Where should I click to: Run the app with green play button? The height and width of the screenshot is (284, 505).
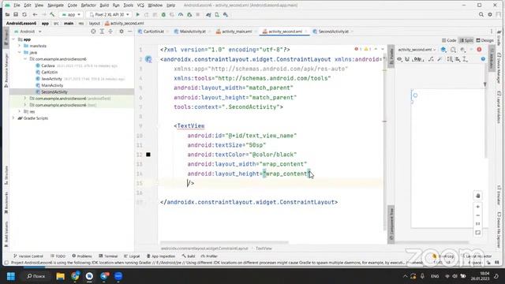coord(138,14)
